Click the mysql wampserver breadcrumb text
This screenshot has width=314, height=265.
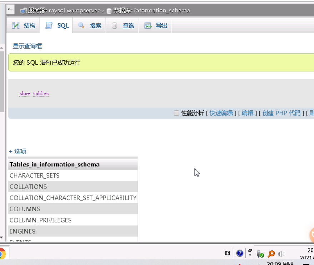74,11
